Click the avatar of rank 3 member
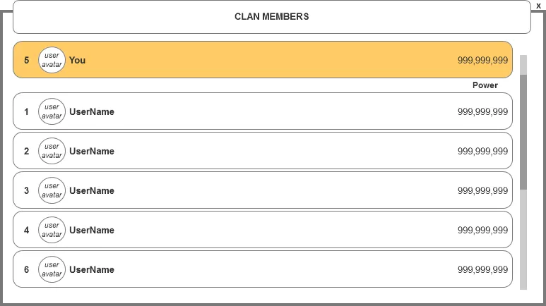Screen dimensions: 546x306 [52, 190]
